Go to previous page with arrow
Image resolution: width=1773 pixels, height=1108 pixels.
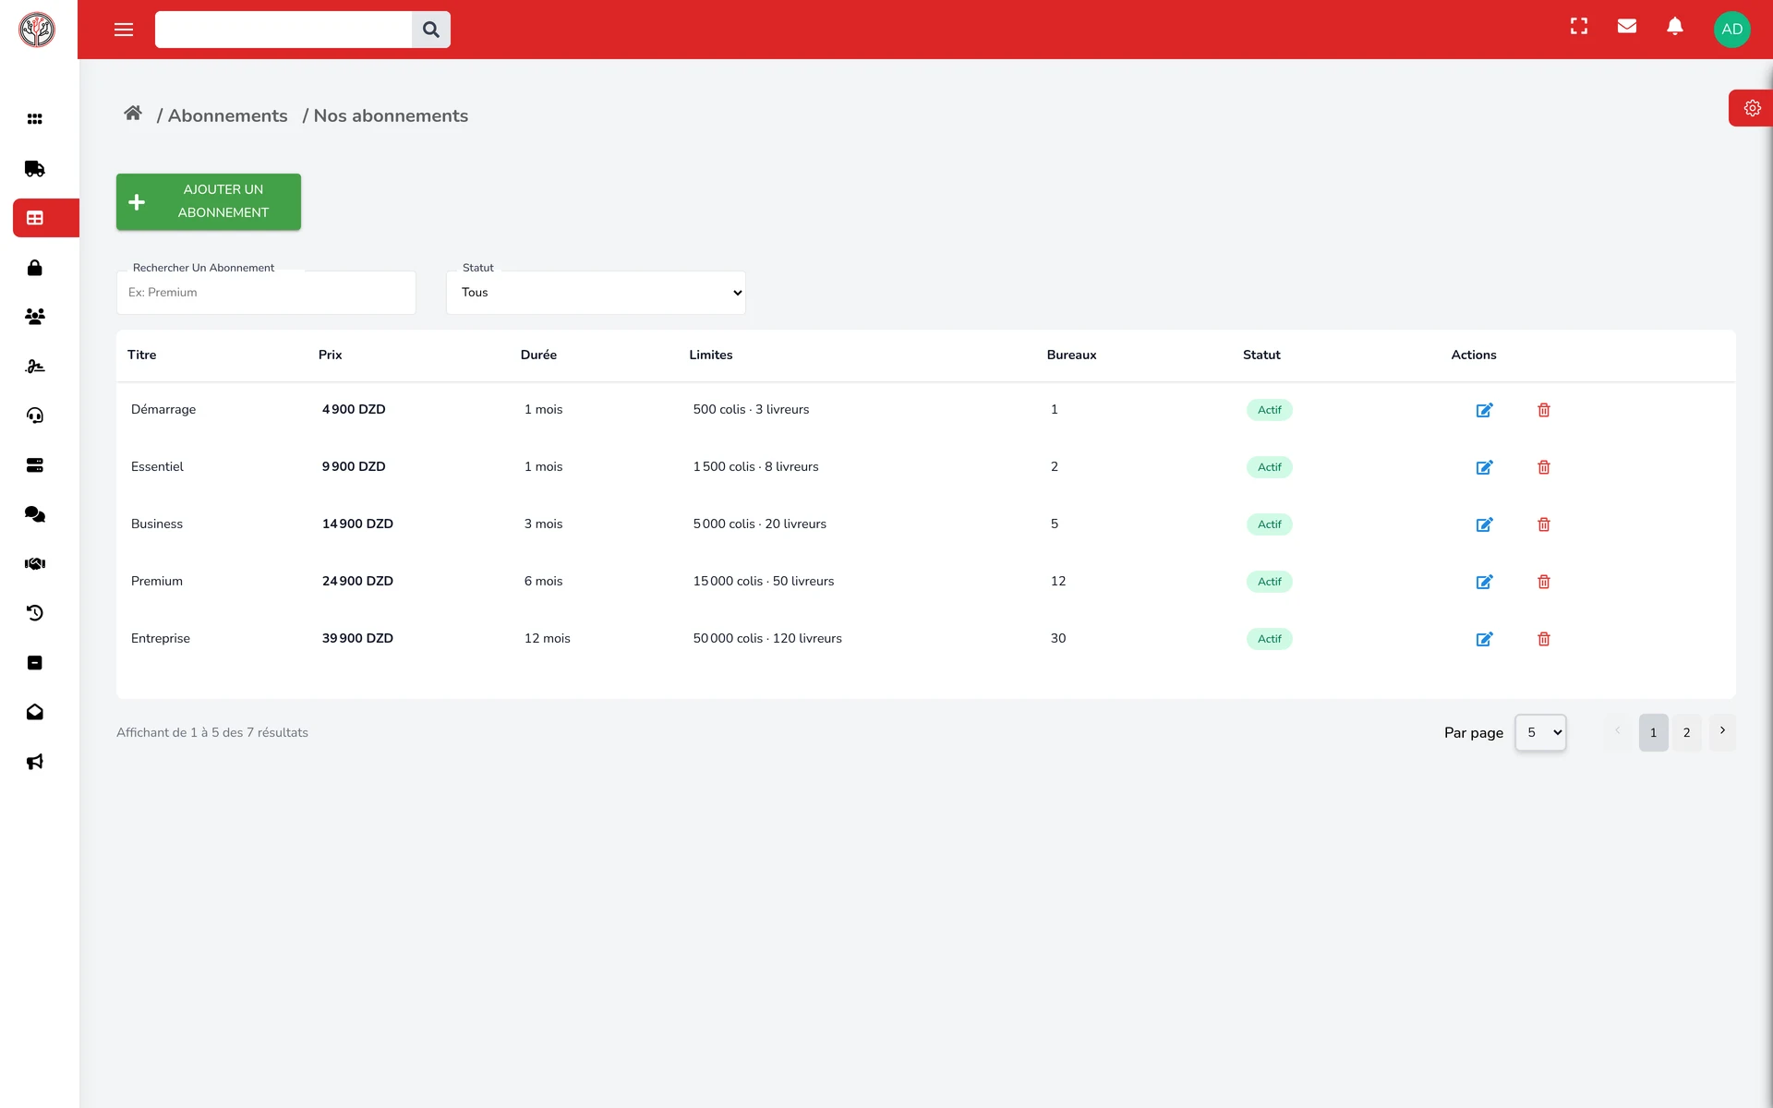[x=1618, y=731]
